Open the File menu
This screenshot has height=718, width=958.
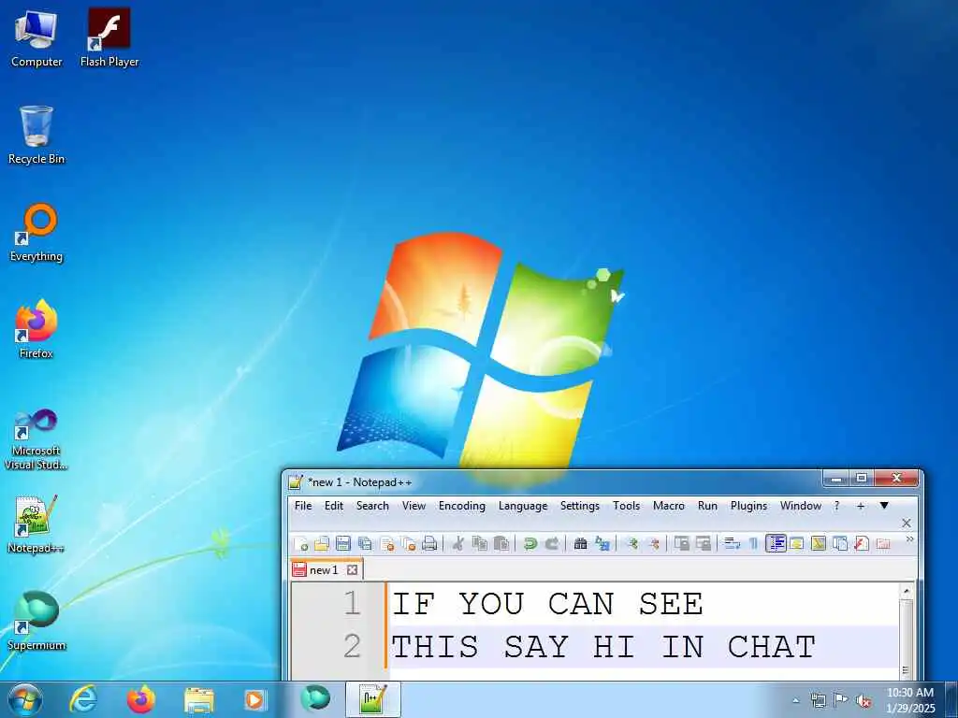click(303, 506)
